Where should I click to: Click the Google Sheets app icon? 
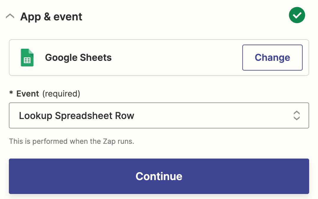[x=27, y=58]
